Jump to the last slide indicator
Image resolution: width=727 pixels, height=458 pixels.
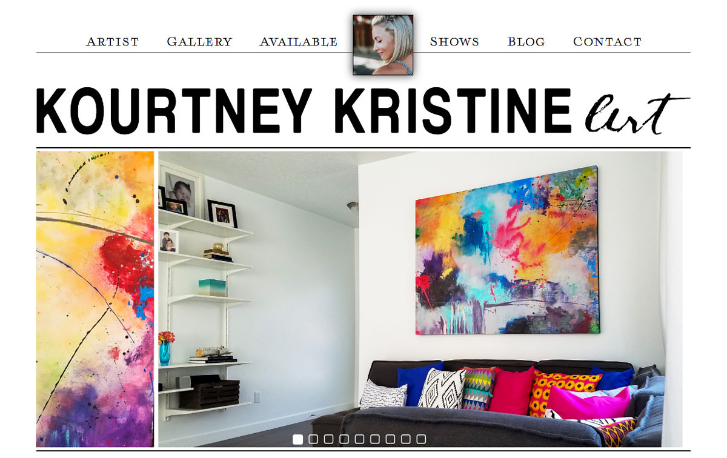click(421, 439)
